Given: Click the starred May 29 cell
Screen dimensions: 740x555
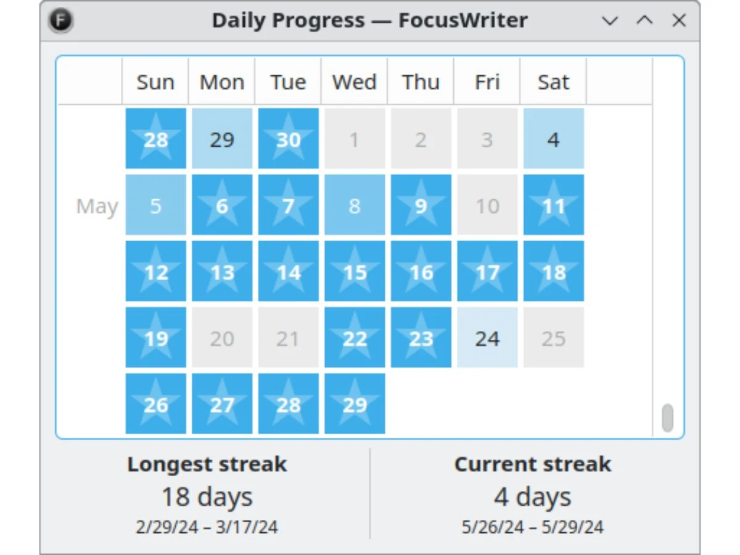Looking at the screenshot, I should (x=355, y=404).
